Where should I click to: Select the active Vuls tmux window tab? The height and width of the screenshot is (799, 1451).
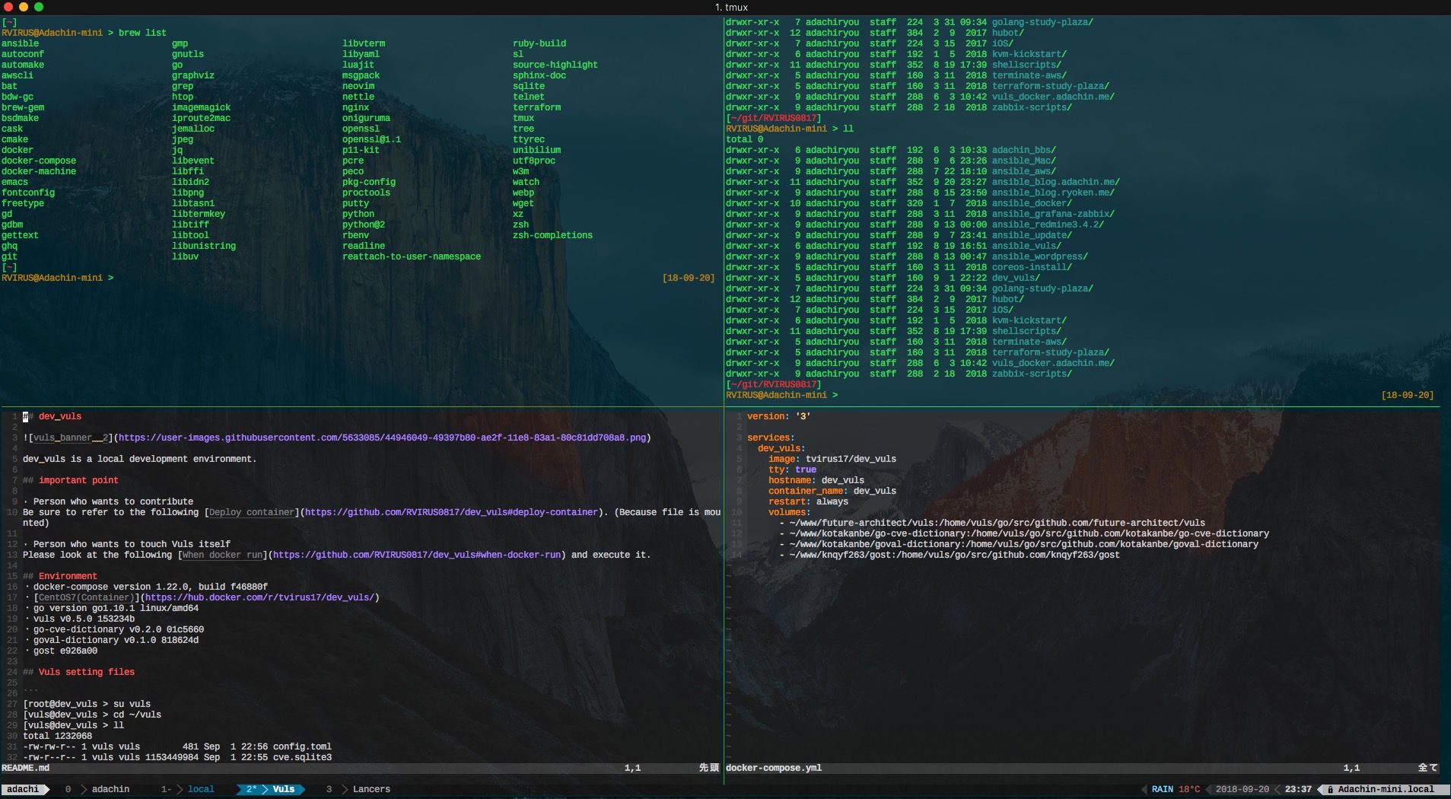282,789
